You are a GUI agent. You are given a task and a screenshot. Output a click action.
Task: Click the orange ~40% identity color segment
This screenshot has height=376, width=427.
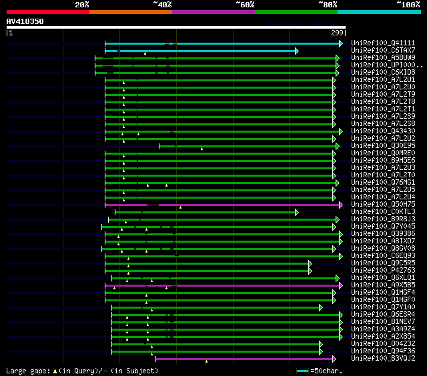point(131,12)
